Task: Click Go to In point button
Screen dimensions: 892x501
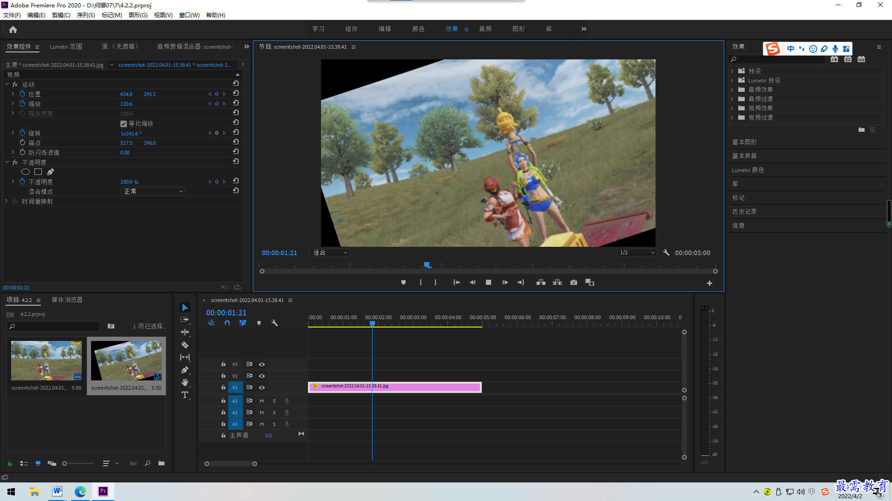Action: tap(456, 283)
